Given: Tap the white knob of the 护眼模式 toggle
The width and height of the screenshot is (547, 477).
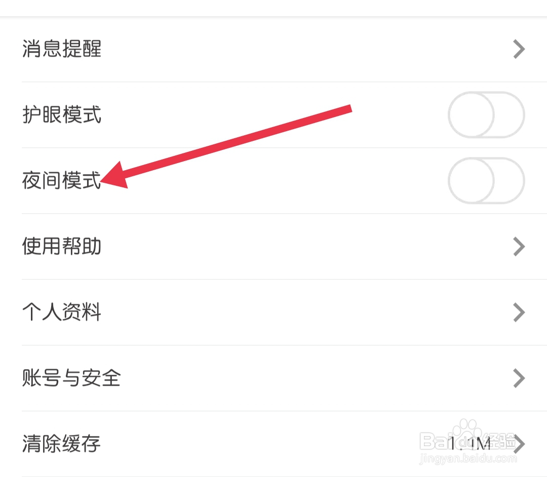Looking at the screenshot, I should 472,115.
